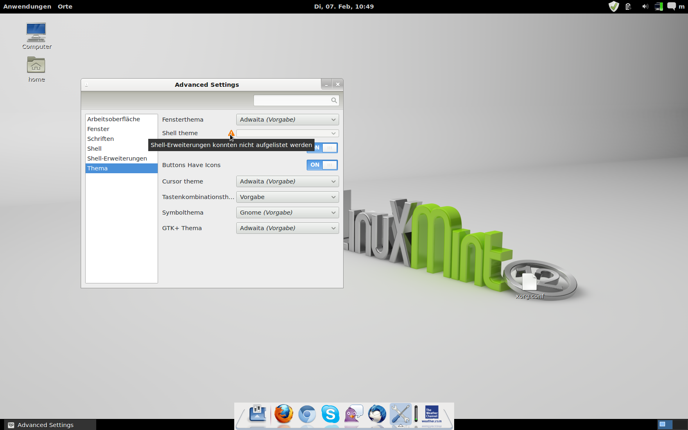Switch to the Schriften category
688x430 pixels.
click(x=122, y=139)
